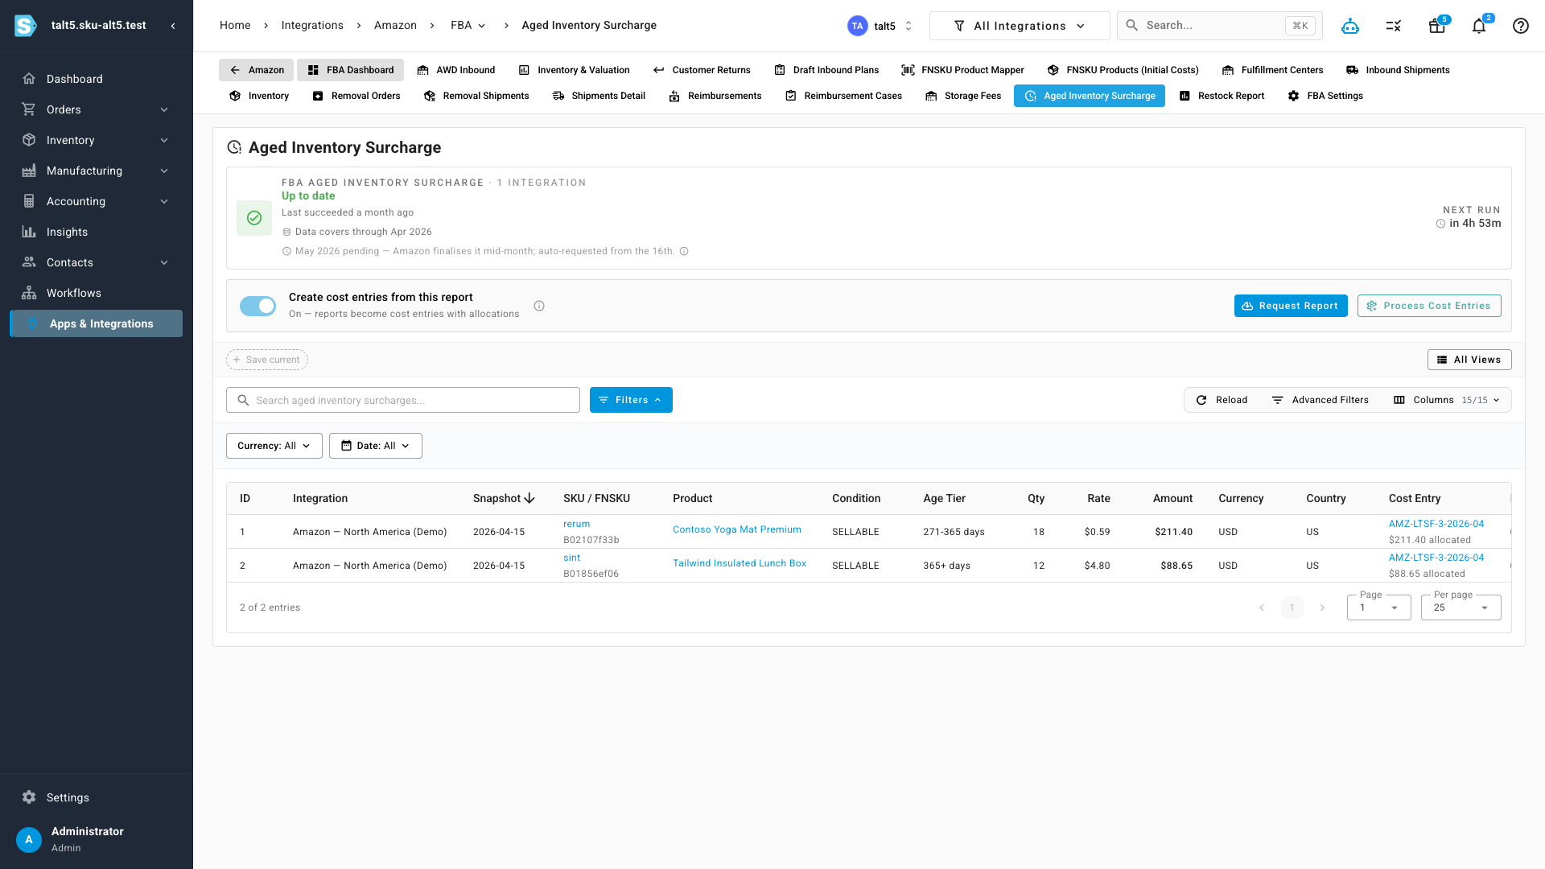Screen dimensions: 1545x869
Task: Switch to FNSKU Product Mapper tab
Action: (x=963, y=70)
